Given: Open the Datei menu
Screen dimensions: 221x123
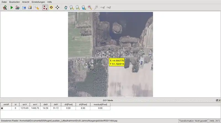Looking at the screenshot, I should [x=4, y=2].
